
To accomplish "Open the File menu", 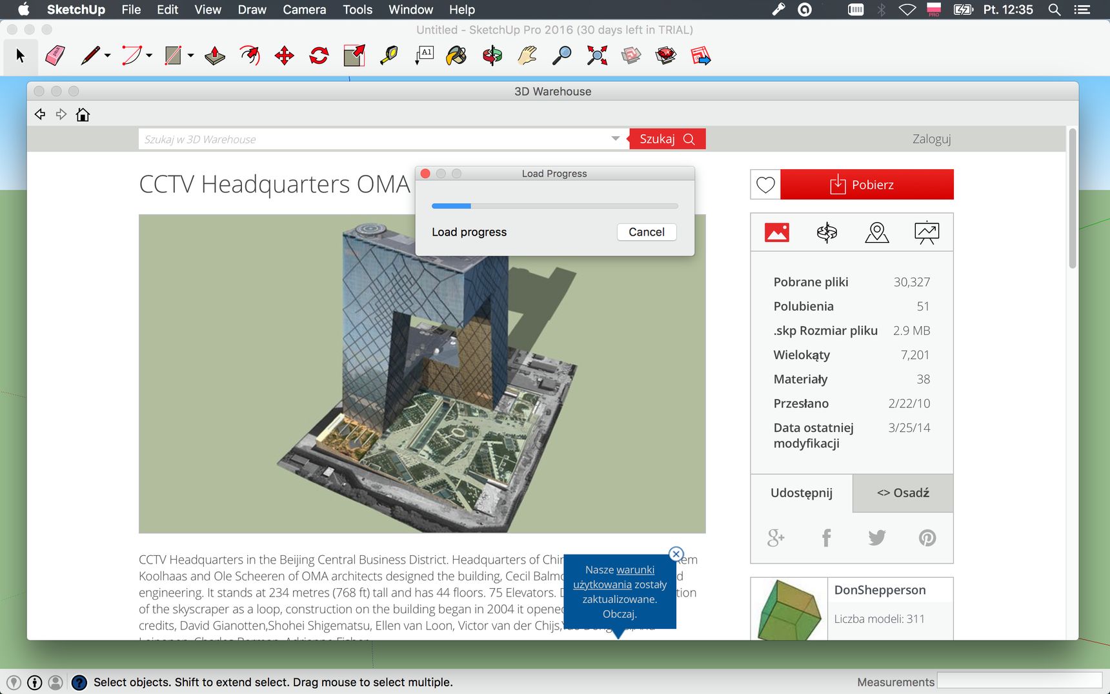I will click(131, 10).
